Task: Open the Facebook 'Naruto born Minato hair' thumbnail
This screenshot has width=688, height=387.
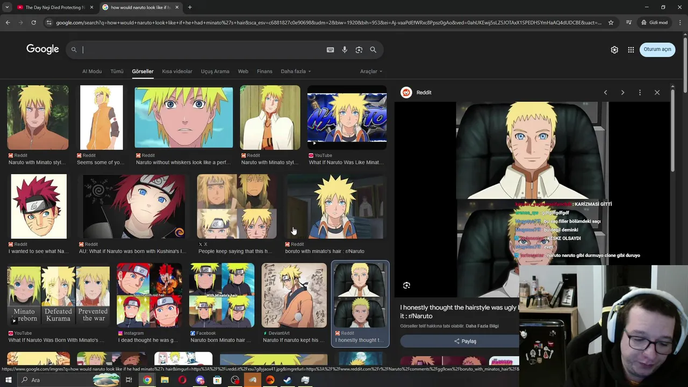Action: [221, 295]
